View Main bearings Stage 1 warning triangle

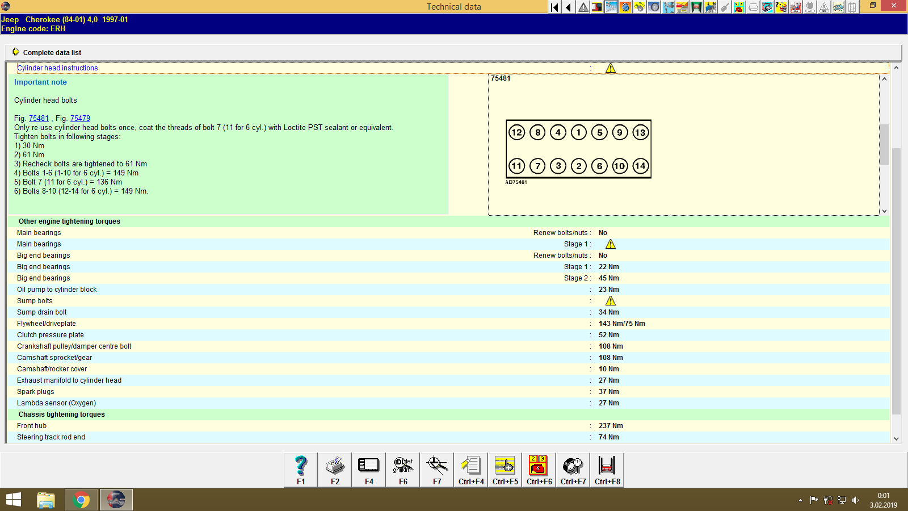pyautogui.click(x=610, y=244)
